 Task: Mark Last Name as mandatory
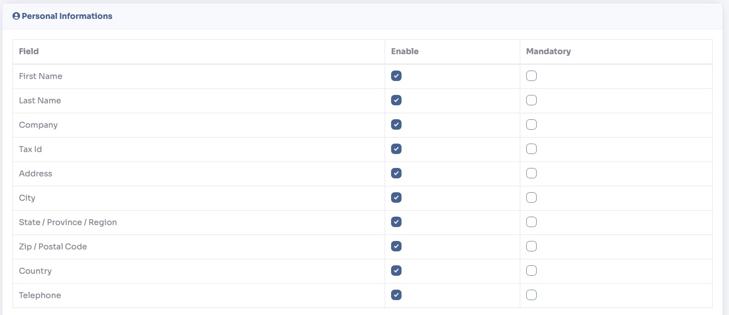[x=531, y=100]
